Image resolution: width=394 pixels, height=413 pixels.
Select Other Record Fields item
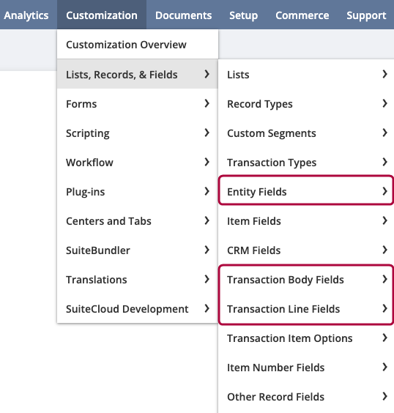tap(306, 397)
